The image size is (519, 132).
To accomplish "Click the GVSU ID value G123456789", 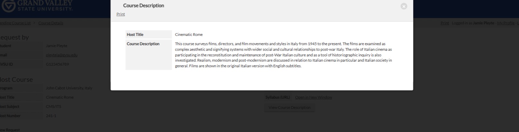I will pyautogui.click(x=57, y=64).
